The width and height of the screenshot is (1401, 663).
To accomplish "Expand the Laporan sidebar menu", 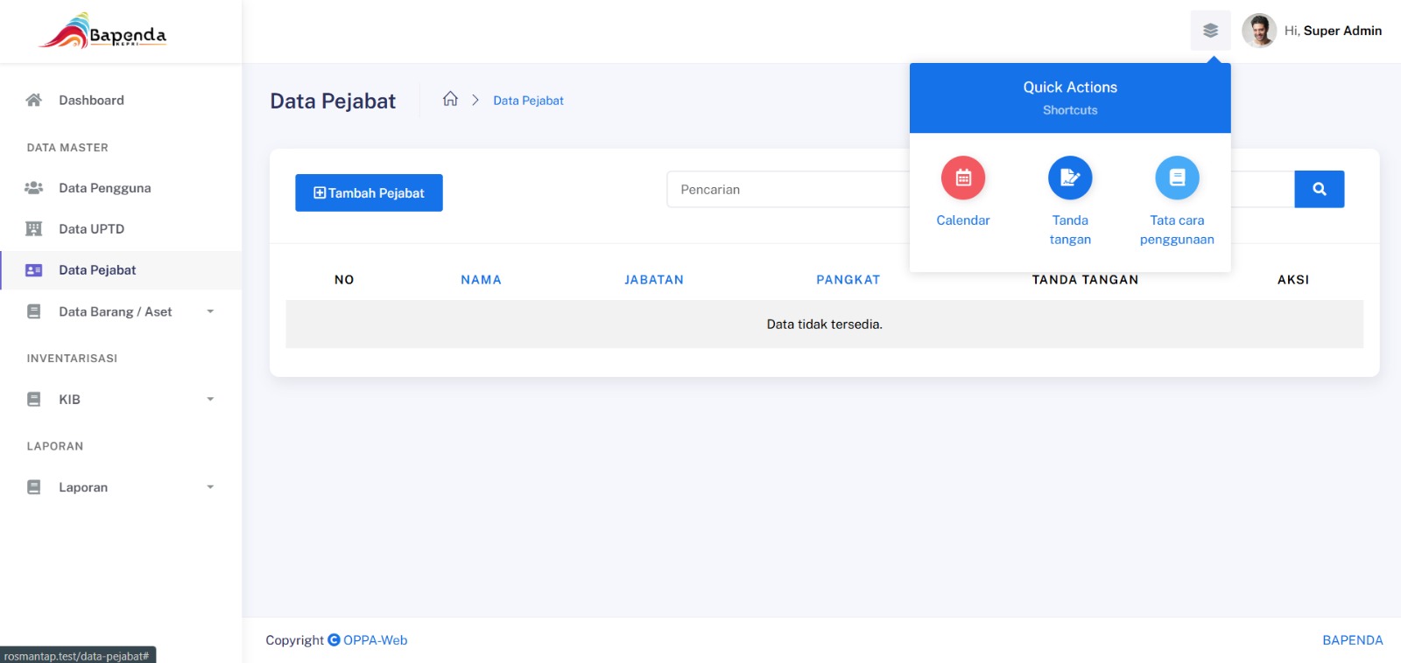I will click(121, 487).
